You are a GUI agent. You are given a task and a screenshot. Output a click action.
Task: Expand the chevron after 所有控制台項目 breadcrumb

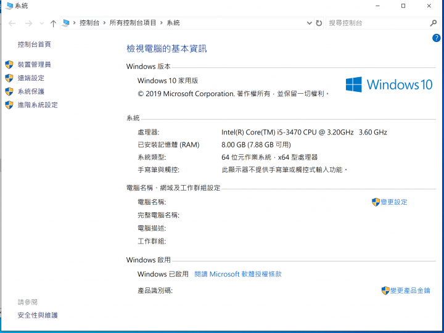(162, 23)
